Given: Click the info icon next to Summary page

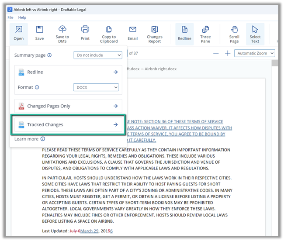Looking at the screenshot, I should tap(49, 55).
